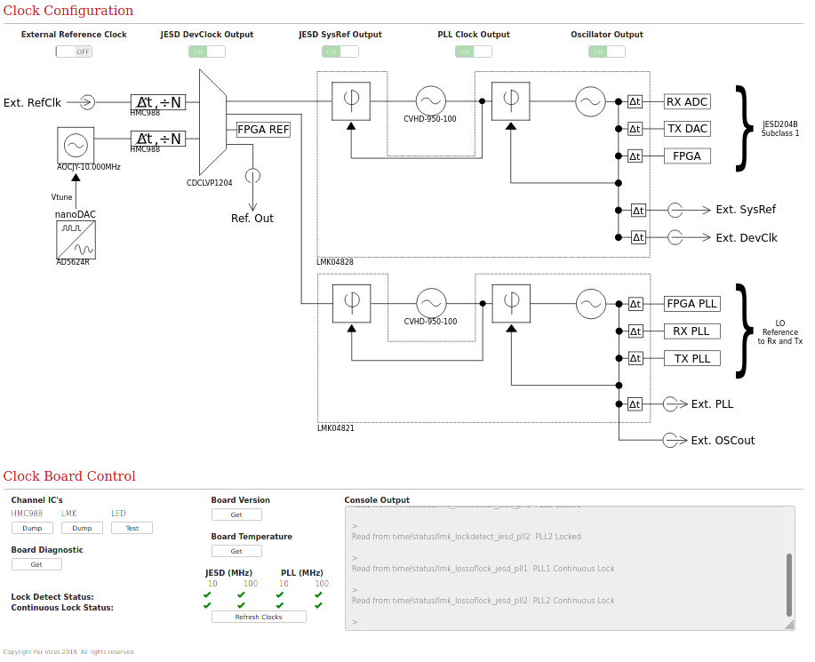Click the Ext. OSCout output connector

click(670, 441)
